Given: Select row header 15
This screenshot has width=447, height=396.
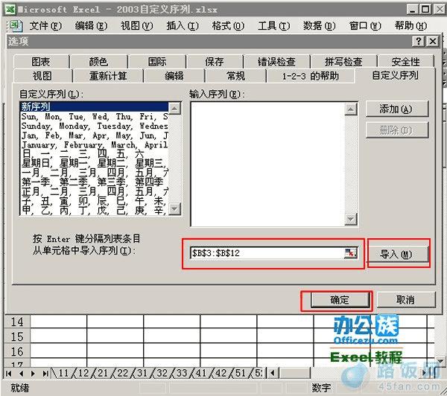Looking at the screenshot, I should click(x=17, y=336).
